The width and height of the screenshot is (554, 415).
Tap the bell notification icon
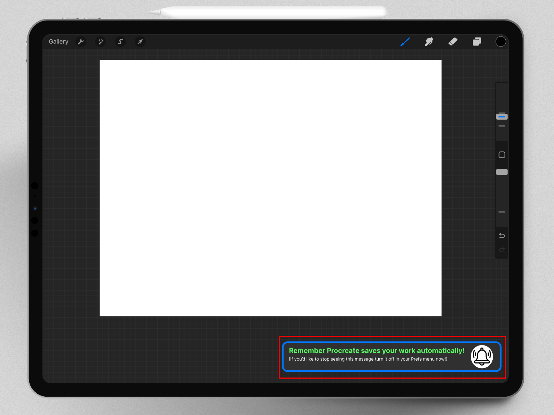(x=482, y=357)
